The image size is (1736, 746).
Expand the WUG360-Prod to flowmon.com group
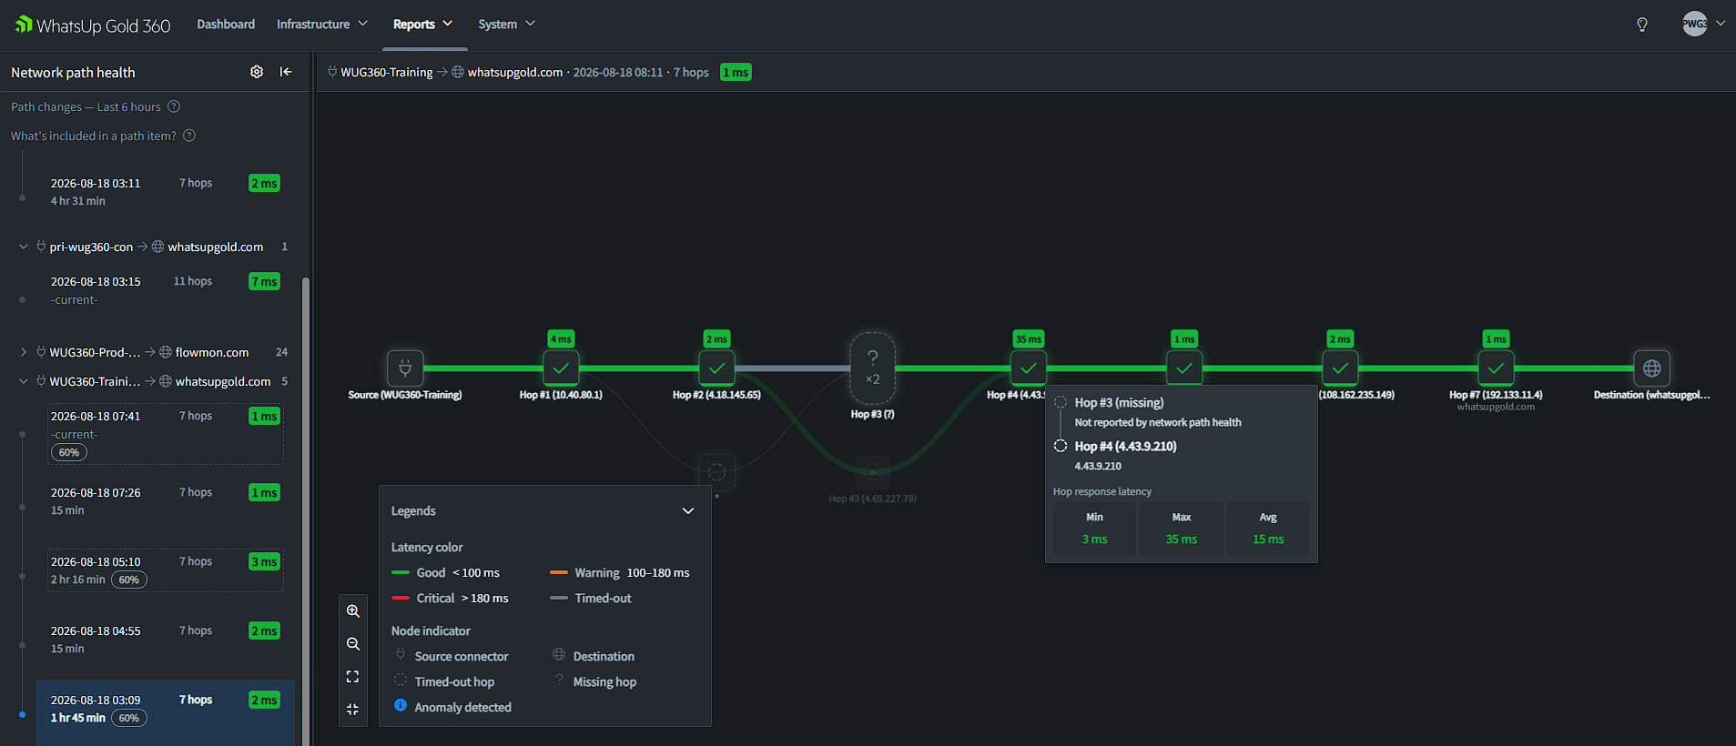pyautogui.click(x=24, y=352)
